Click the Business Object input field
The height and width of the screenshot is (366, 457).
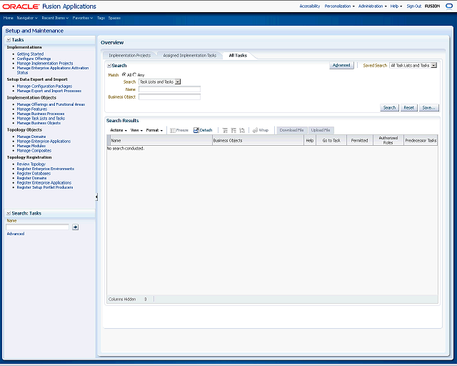coord(169,97)
